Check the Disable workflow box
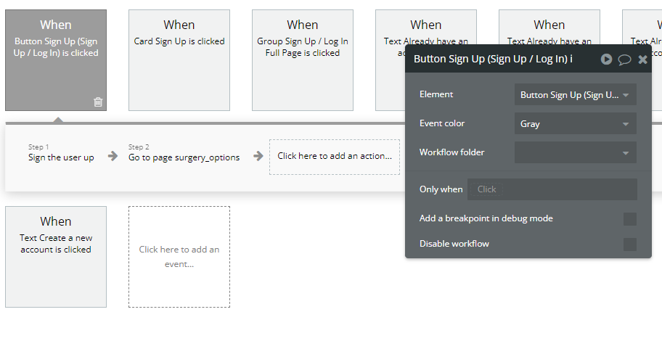662x349 pixels. (x=629, y=244)
